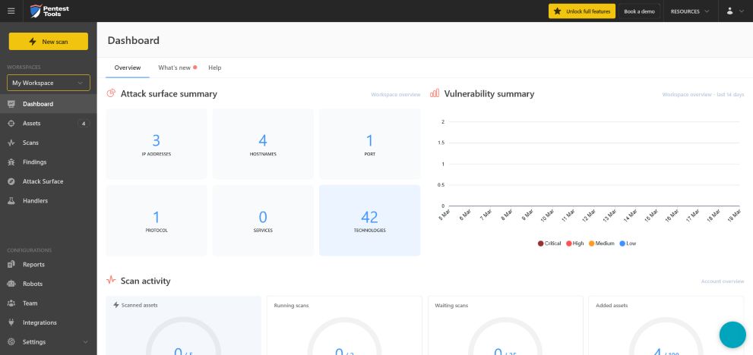Select the Attack Surface compass icon
This screenshot has width=753, height=355.
tap(11, 181)
